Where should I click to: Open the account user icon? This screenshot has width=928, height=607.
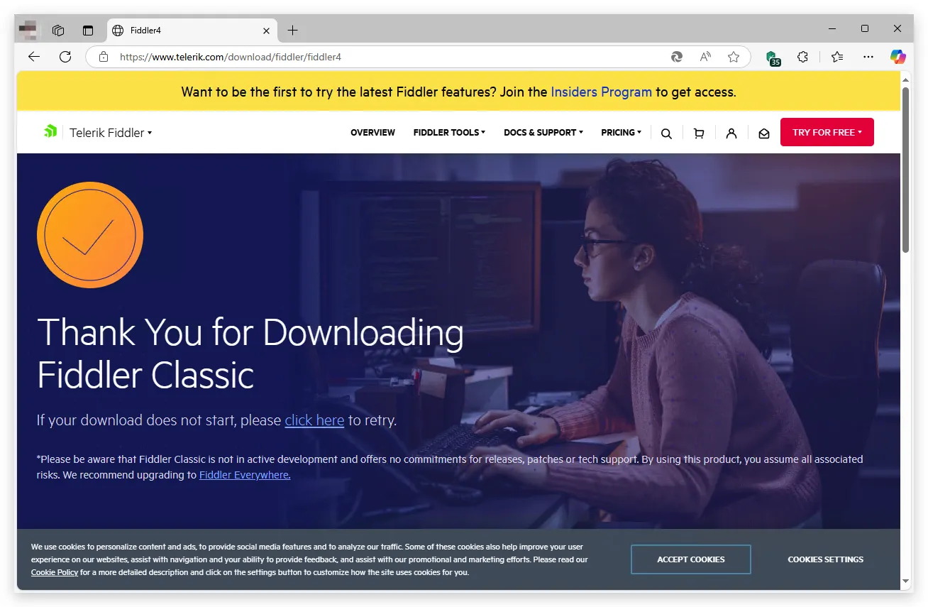point(731,133)
